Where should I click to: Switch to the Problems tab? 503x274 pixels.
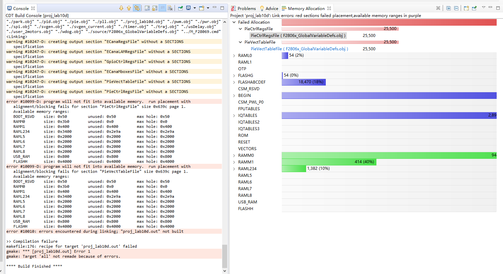[x=246, y=8]
